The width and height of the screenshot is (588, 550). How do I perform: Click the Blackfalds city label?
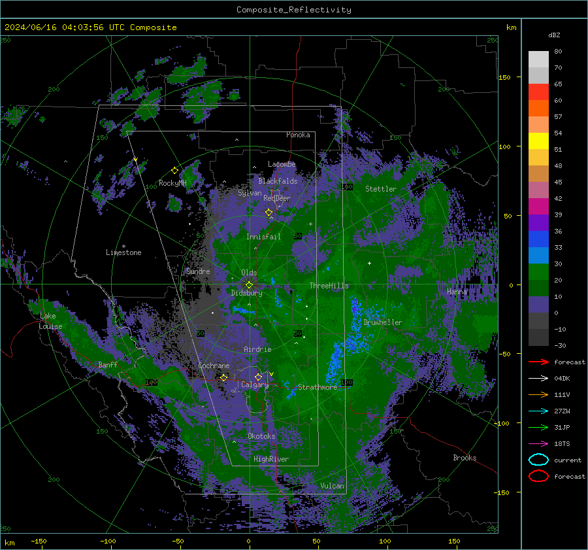(x=278, y=181)
